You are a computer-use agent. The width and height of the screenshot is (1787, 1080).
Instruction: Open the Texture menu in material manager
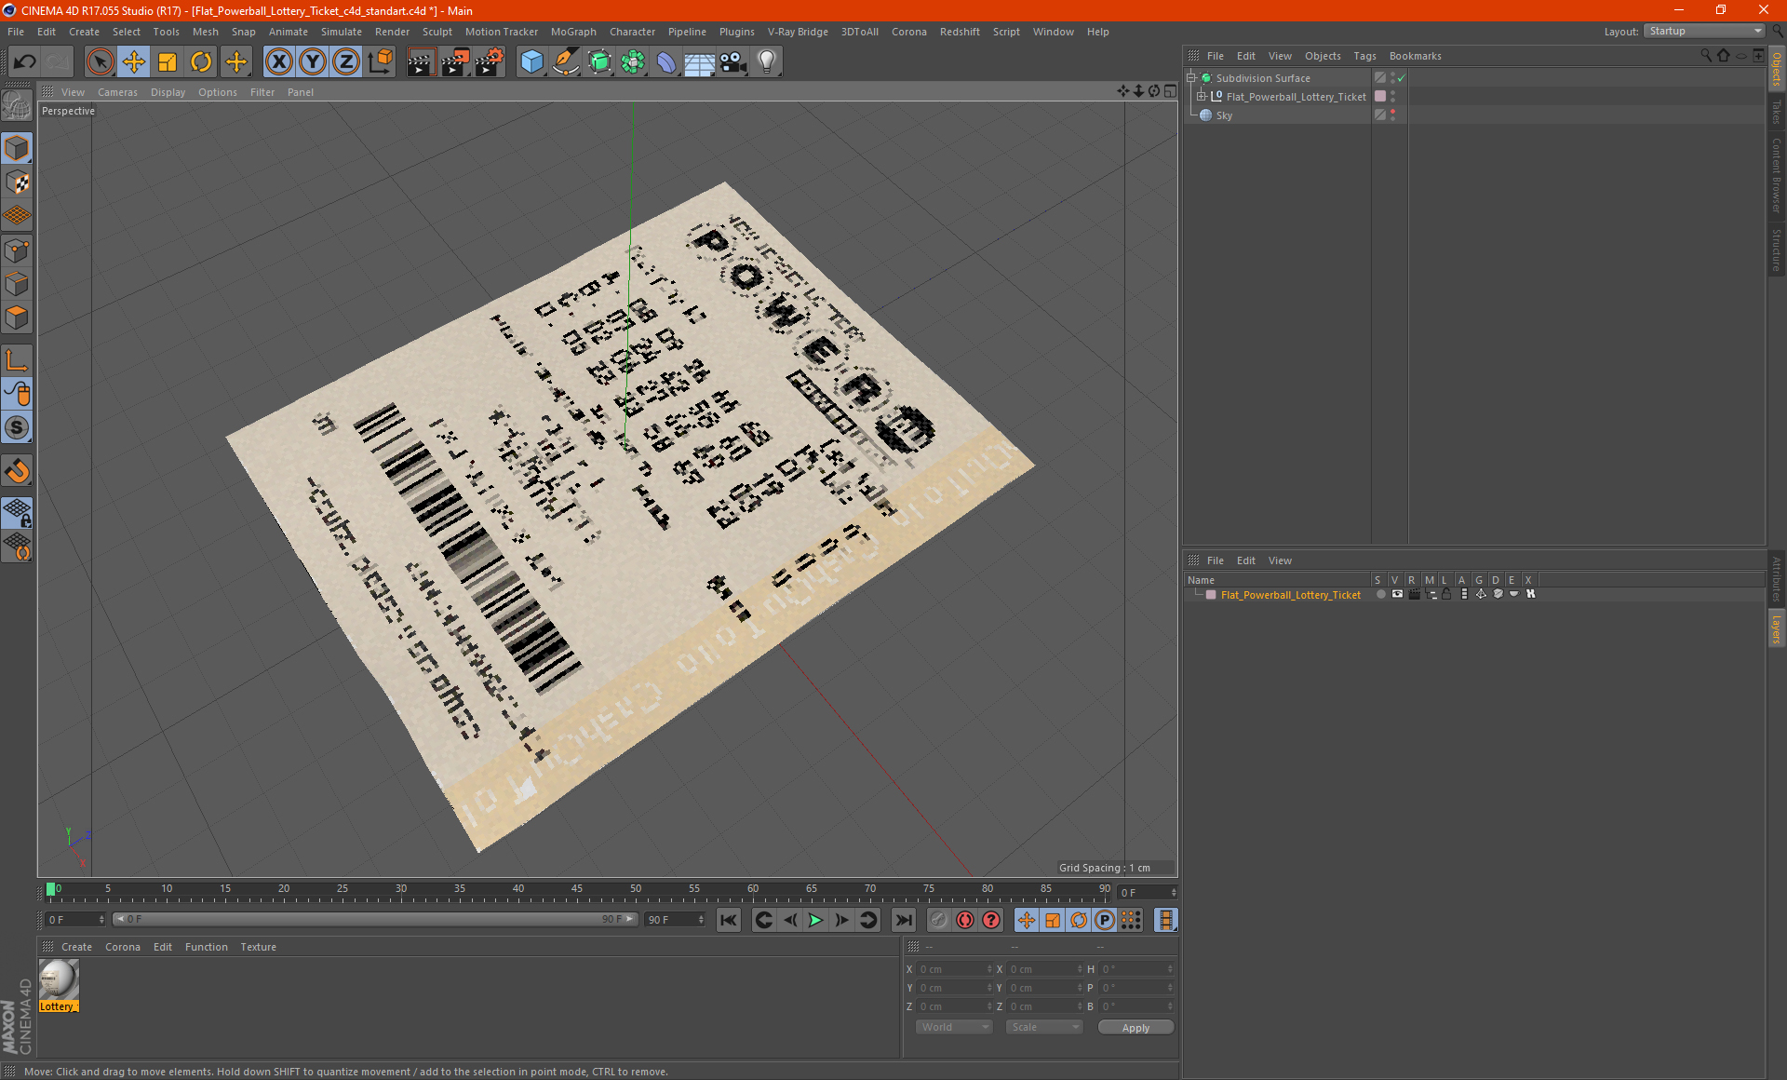point(258,947)
